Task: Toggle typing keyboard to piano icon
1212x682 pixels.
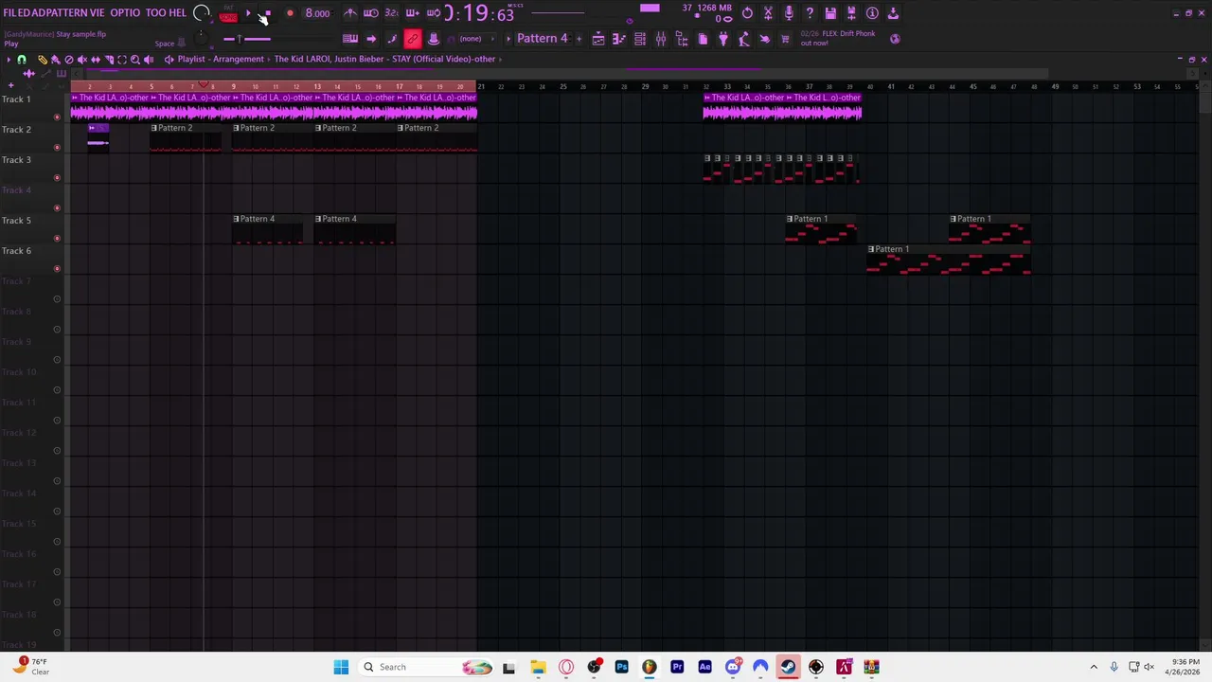Action: [x=350, y=39]
